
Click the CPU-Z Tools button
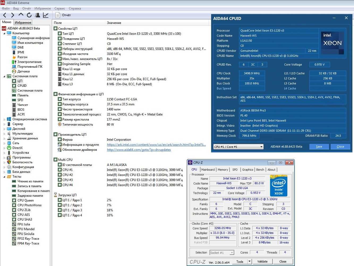pyautogui.click(x=240, y=261)
